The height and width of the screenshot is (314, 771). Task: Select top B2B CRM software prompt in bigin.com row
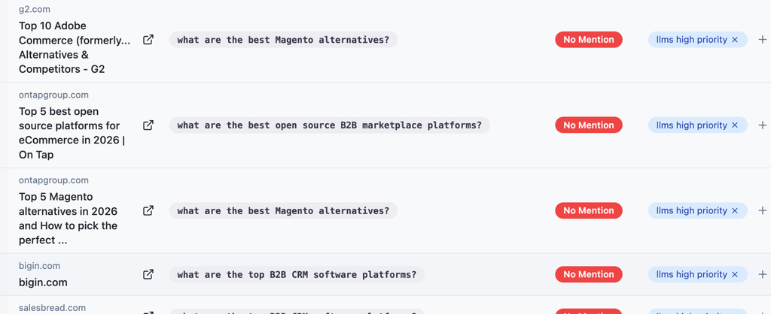(297, 274)
